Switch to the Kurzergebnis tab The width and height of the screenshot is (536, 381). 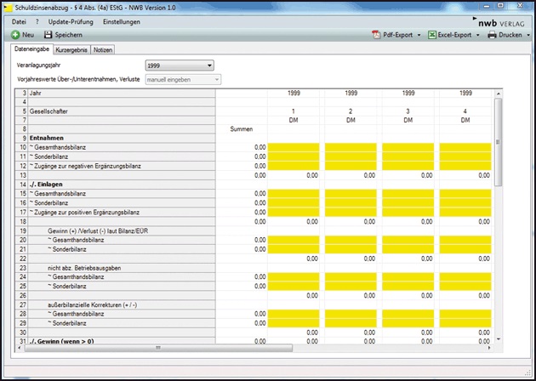72,50
